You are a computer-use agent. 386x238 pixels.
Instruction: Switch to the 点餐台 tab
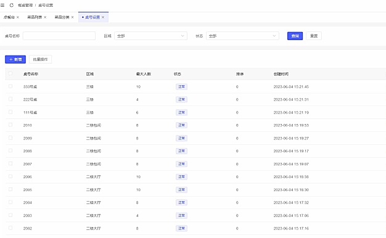tap(9, 17)
